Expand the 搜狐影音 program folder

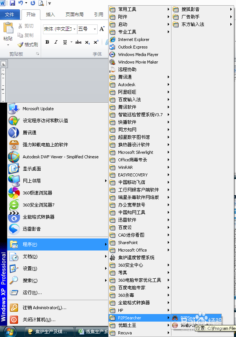tap(202, 9)
